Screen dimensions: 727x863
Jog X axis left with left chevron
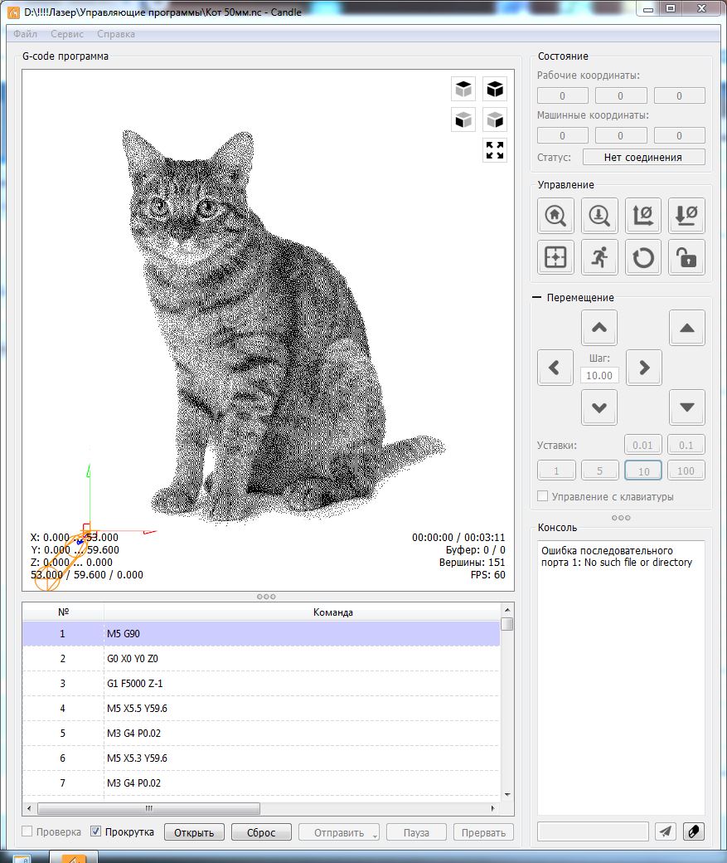point(555,368)
